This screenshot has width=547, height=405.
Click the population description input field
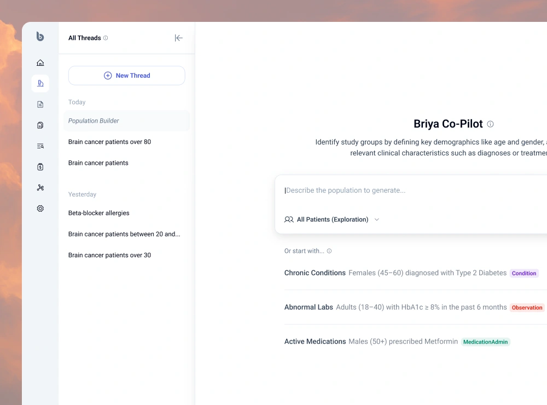point(410,190)
